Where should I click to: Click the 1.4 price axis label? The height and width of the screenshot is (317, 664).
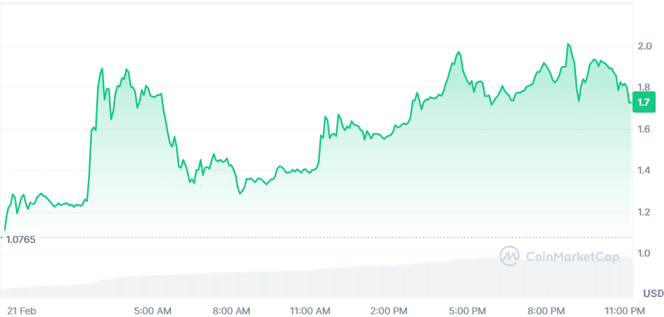click(x=644, y=171)
